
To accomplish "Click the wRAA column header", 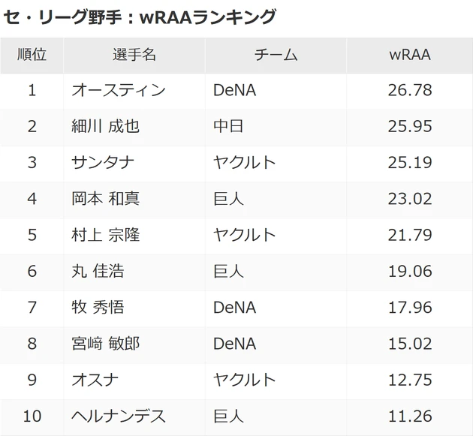I will pyautogui.click(x=410, y=55).
